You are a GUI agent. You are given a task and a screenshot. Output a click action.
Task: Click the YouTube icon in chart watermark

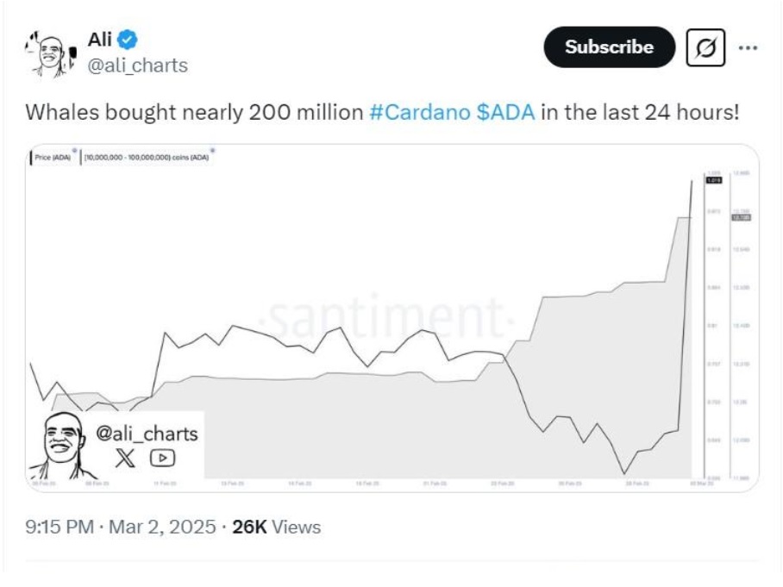162,459
